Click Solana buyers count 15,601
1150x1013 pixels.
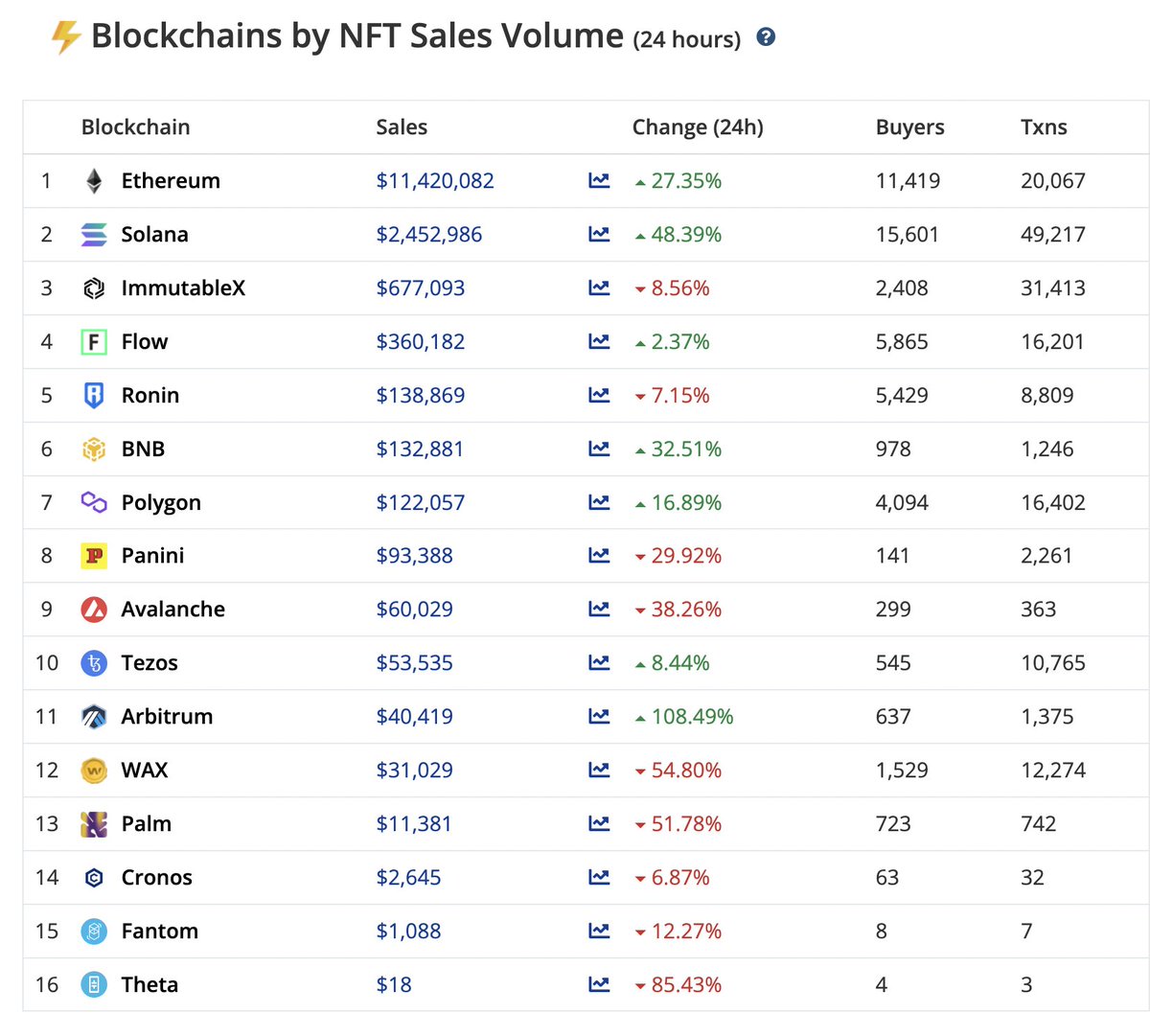[908, 235]
